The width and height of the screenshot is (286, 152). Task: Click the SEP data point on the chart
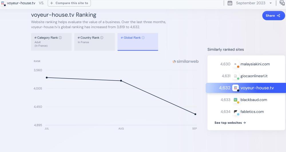tap(195, 114)
